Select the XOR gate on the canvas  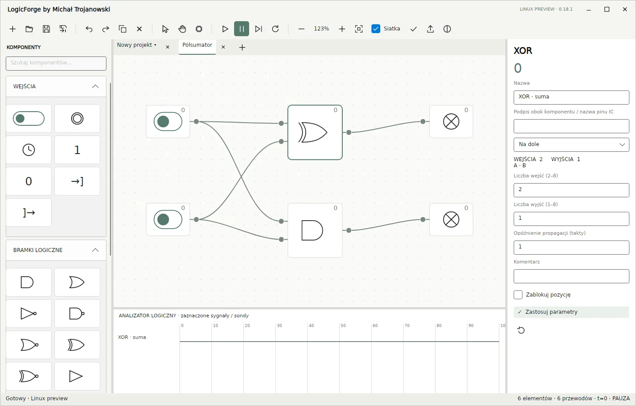click(x=315, y=132)
